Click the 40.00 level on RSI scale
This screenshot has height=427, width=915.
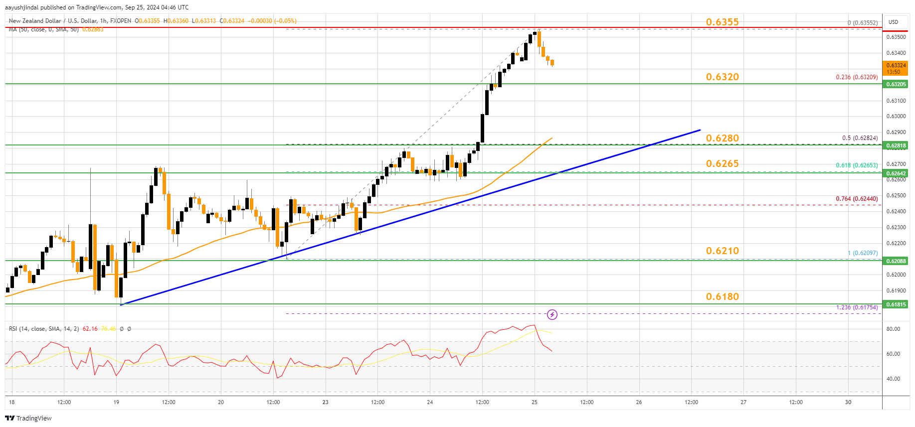point(893,379)
